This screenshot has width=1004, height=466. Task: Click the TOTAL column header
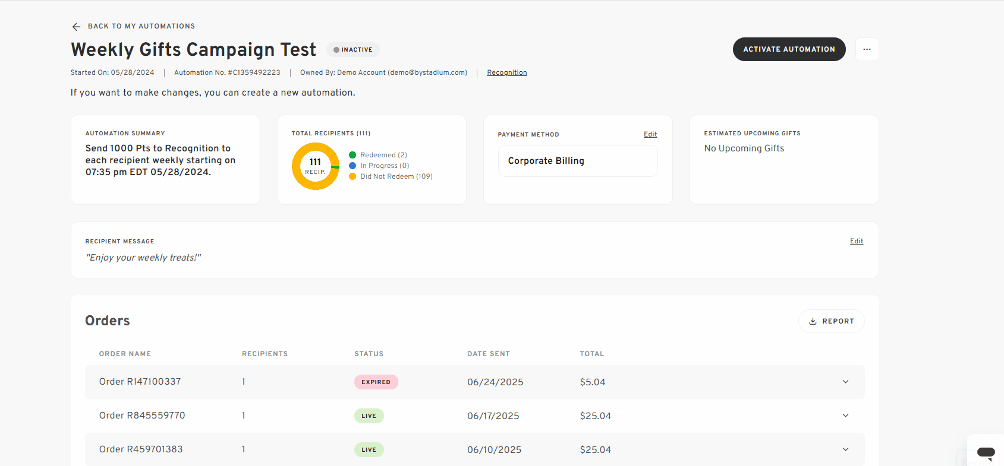[592, 354]
